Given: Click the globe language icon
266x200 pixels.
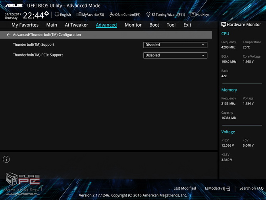Looking at the screenshot, I should [57, 14].
